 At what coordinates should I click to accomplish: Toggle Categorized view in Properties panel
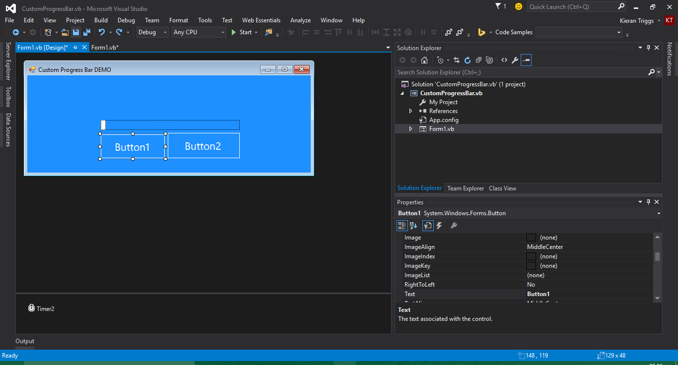pos(403,226)
